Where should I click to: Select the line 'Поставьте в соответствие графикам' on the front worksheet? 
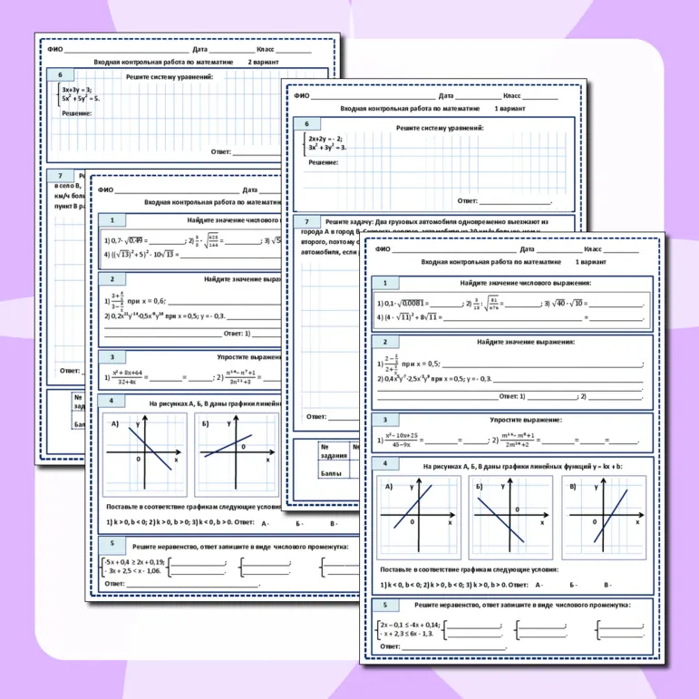click(x=469, y=569)
